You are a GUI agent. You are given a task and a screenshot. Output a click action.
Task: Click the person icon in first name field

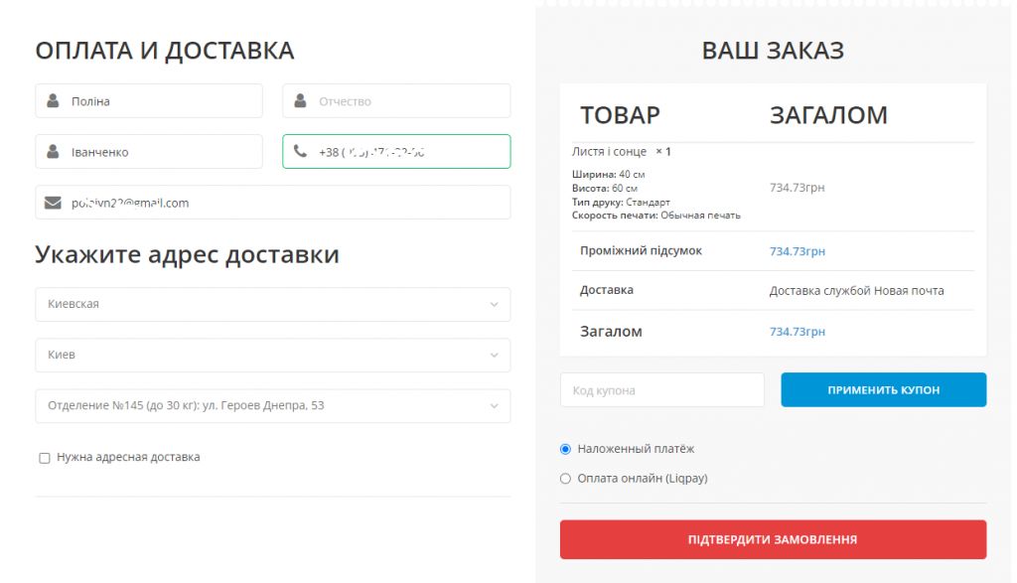[x=53, y=101]
